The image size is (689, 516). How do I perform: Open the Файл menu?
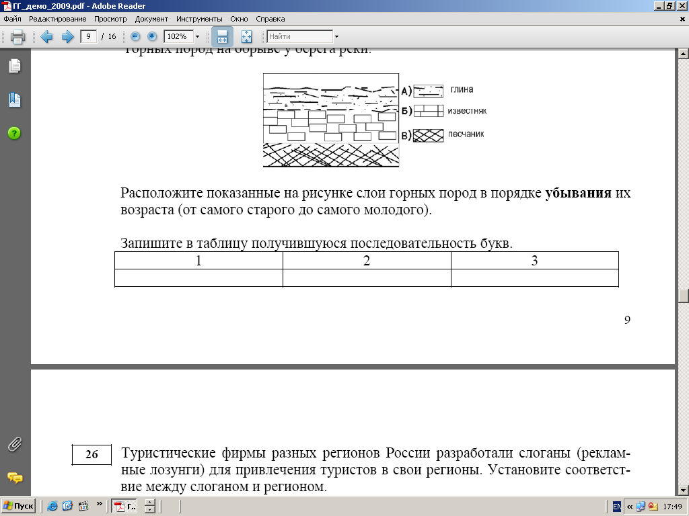click(x=12, y=19)
